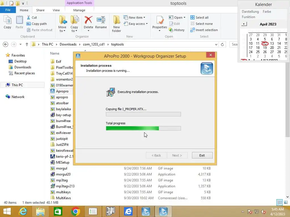Select the morgul20 application file
290x217 pixels.
[63, 174]
